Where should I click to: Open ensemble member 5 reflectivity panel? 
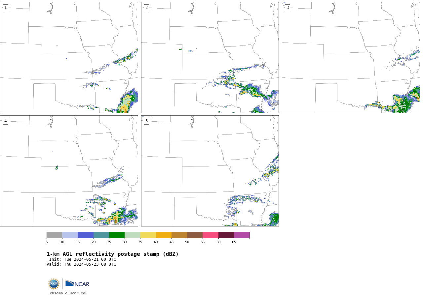(x=210, y=171)
